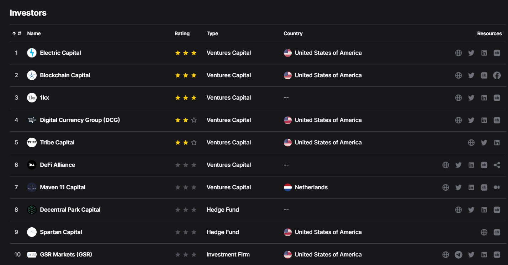This screenshot has width=508, height=265.
Task: Click the Name column header
Action: pos(34,33)
